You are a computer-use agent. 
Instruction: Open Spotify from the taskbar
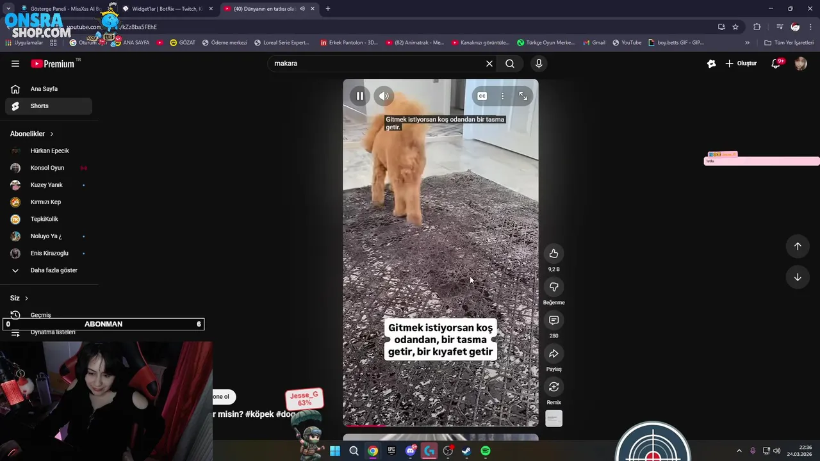tap(486, 451)
